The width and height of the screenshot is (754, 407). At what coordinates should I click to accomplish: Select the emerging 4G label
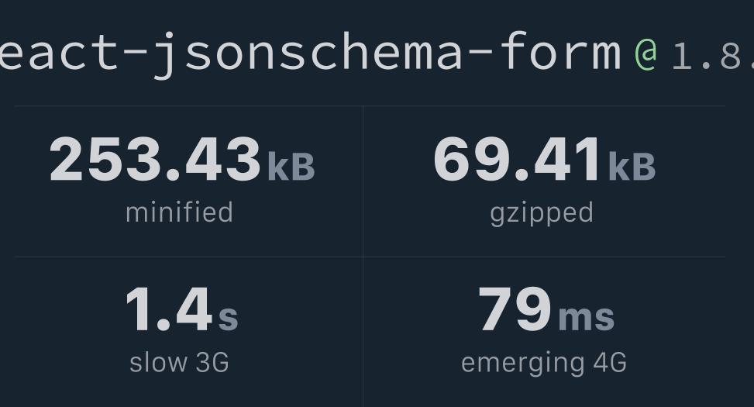pos(544,364)
